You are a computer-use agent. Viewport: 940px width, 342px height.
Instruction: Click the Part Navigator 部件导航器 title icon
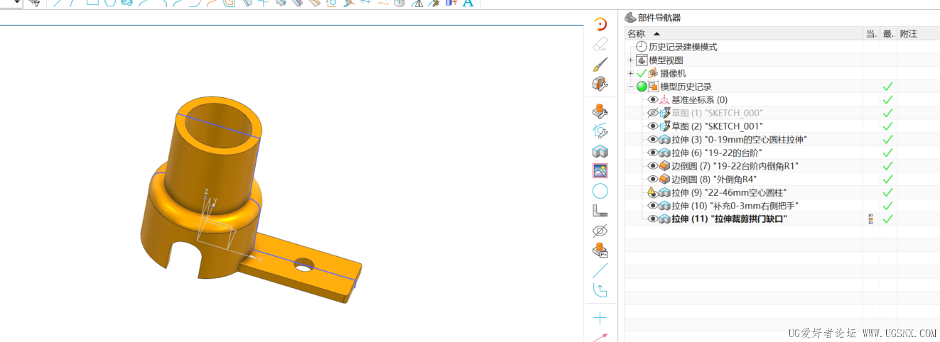pyautogui.click(x=630, y=18)
